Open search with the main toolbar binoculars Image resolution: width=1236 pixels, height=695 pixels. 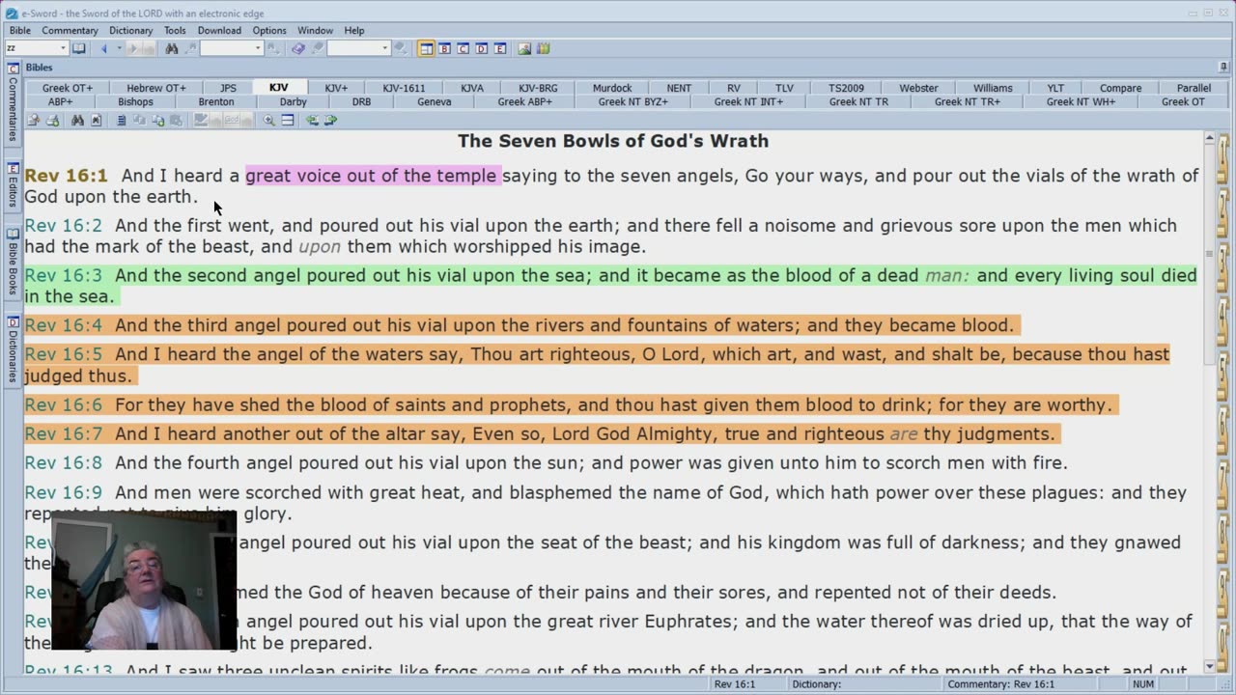point(171,48)
